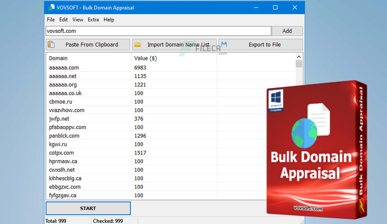Click the value 6983 cell
This screenshot has width=387, height=224.
140,68
